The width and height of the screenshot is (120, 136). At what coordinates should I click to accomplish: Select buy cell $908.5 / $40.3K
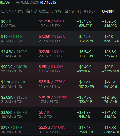[x=14, y=67]
